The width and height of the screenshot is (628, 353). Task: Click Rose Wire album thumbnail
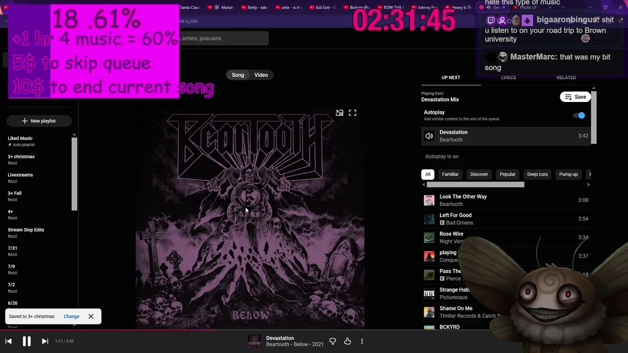point(429,237)
